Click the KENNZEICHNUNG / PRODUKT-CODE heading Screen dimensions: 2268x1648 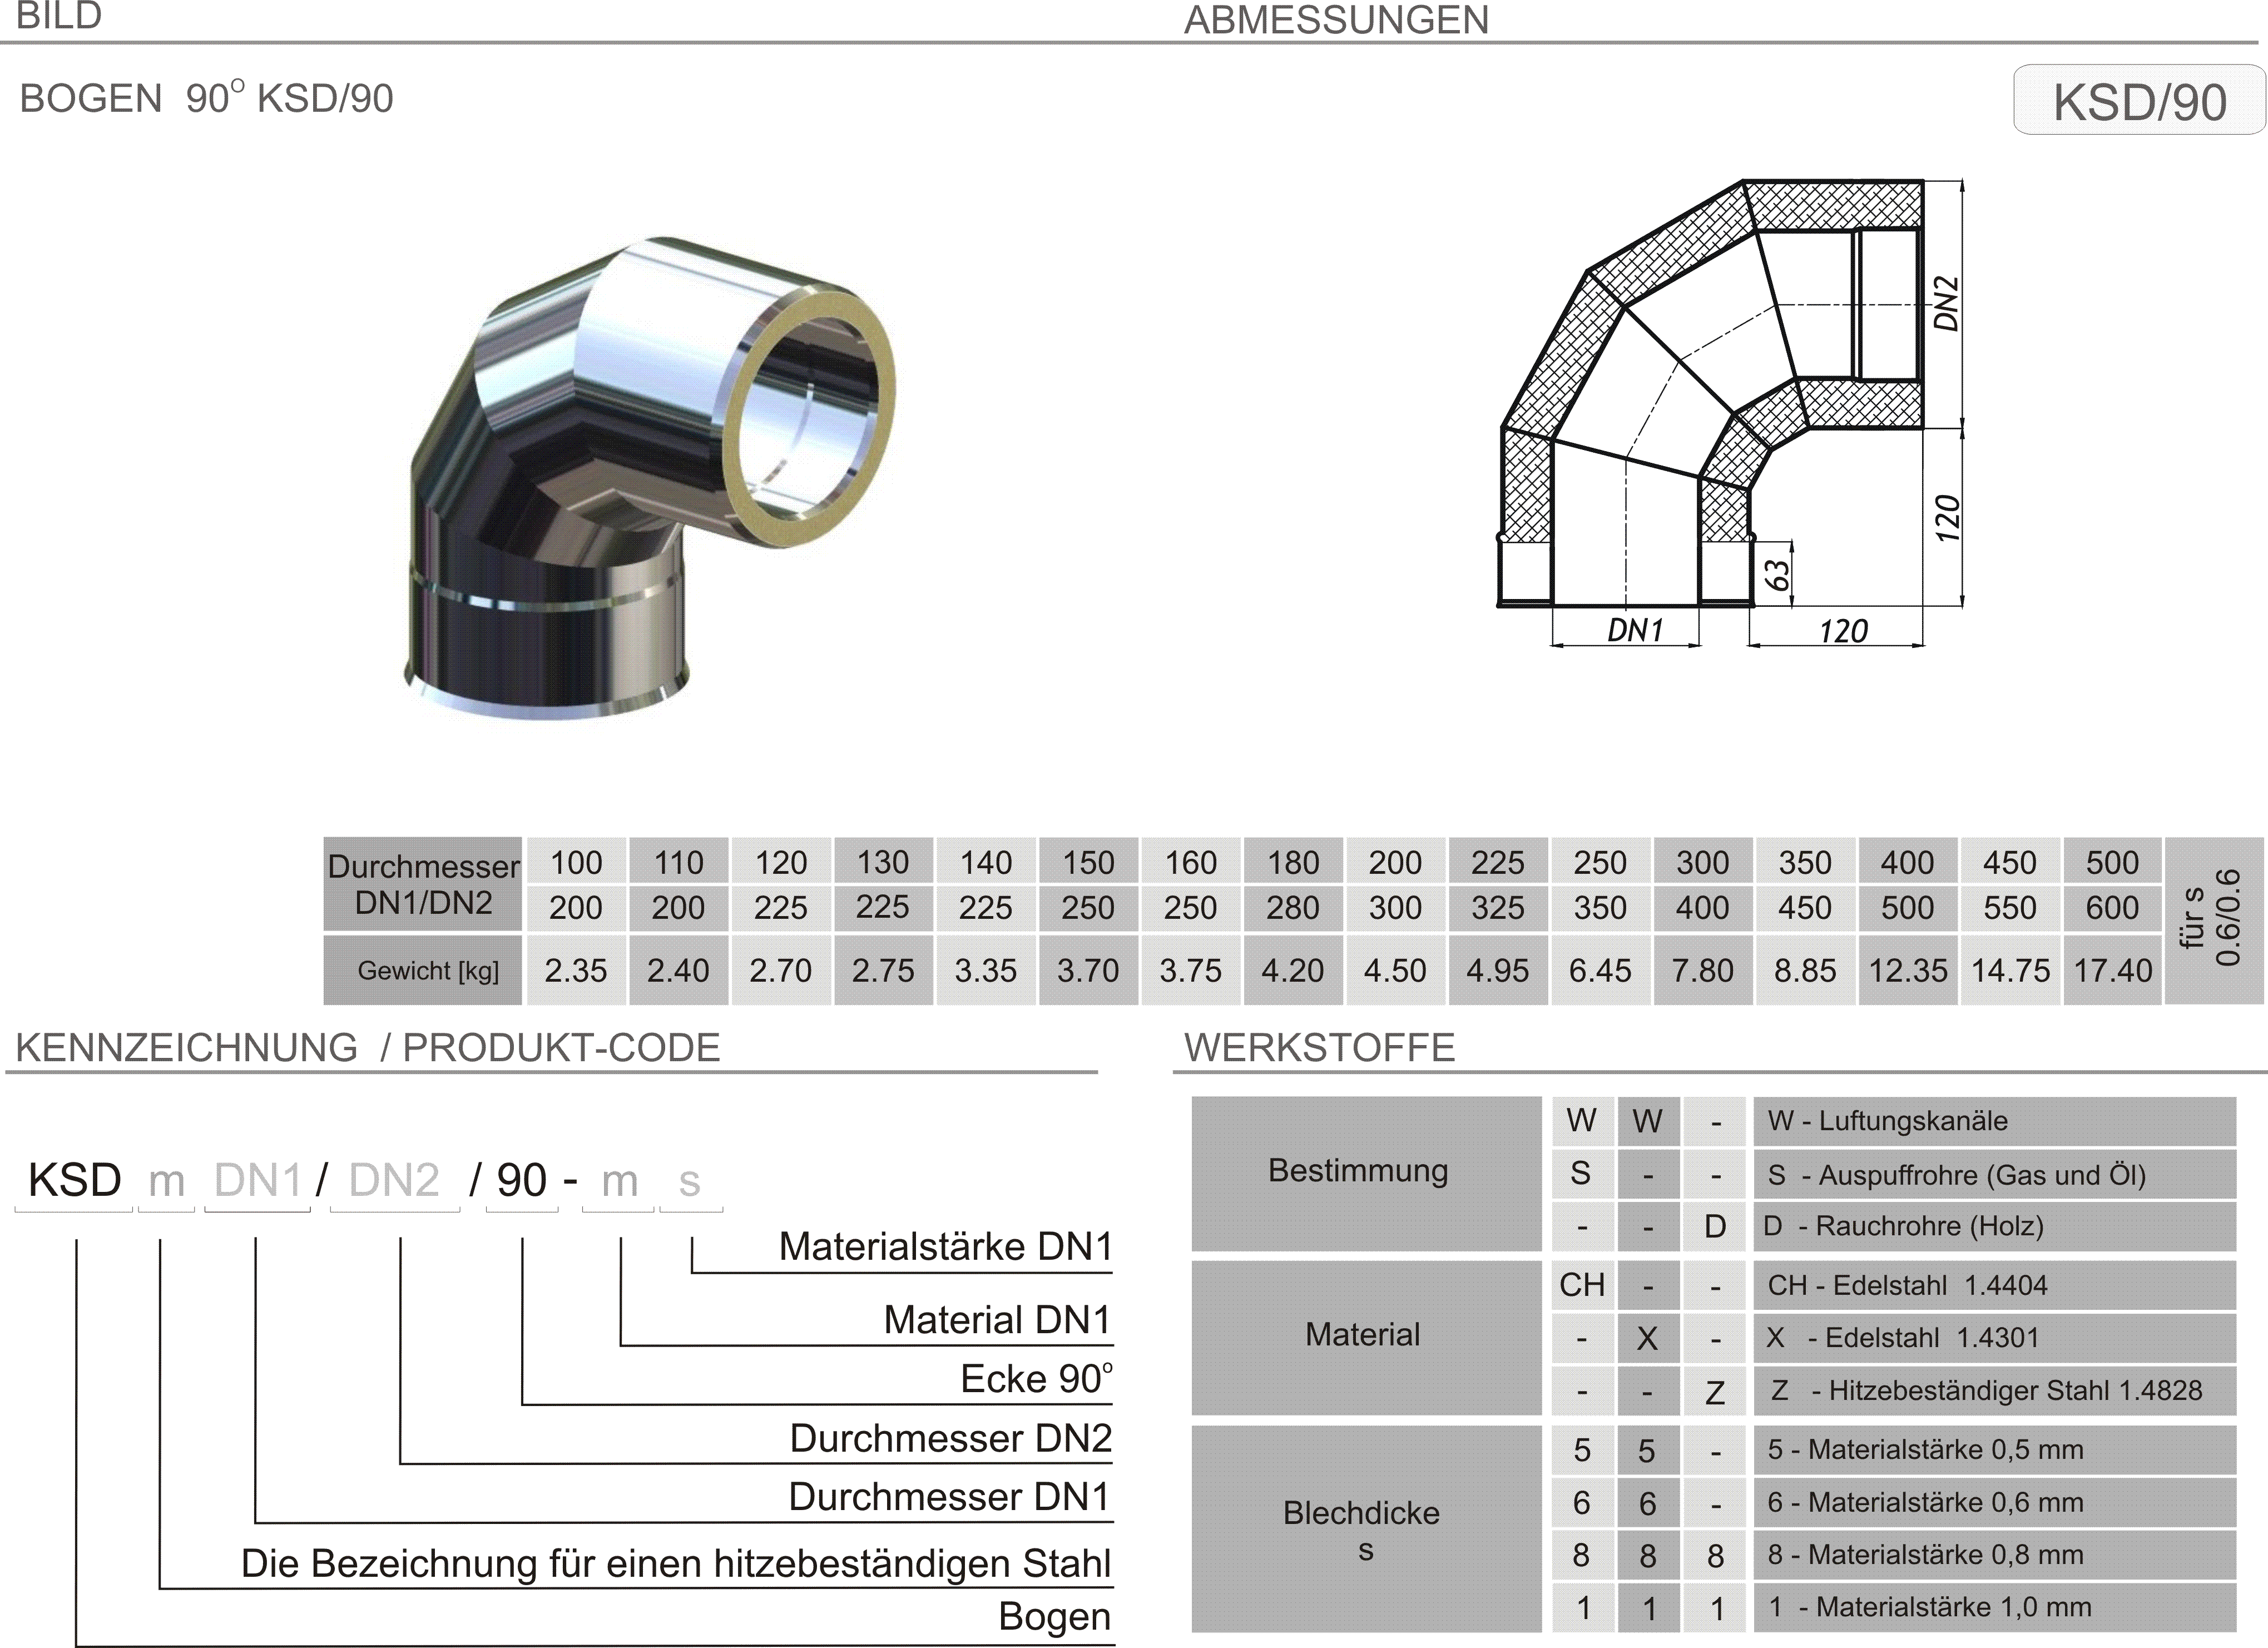367,1047
